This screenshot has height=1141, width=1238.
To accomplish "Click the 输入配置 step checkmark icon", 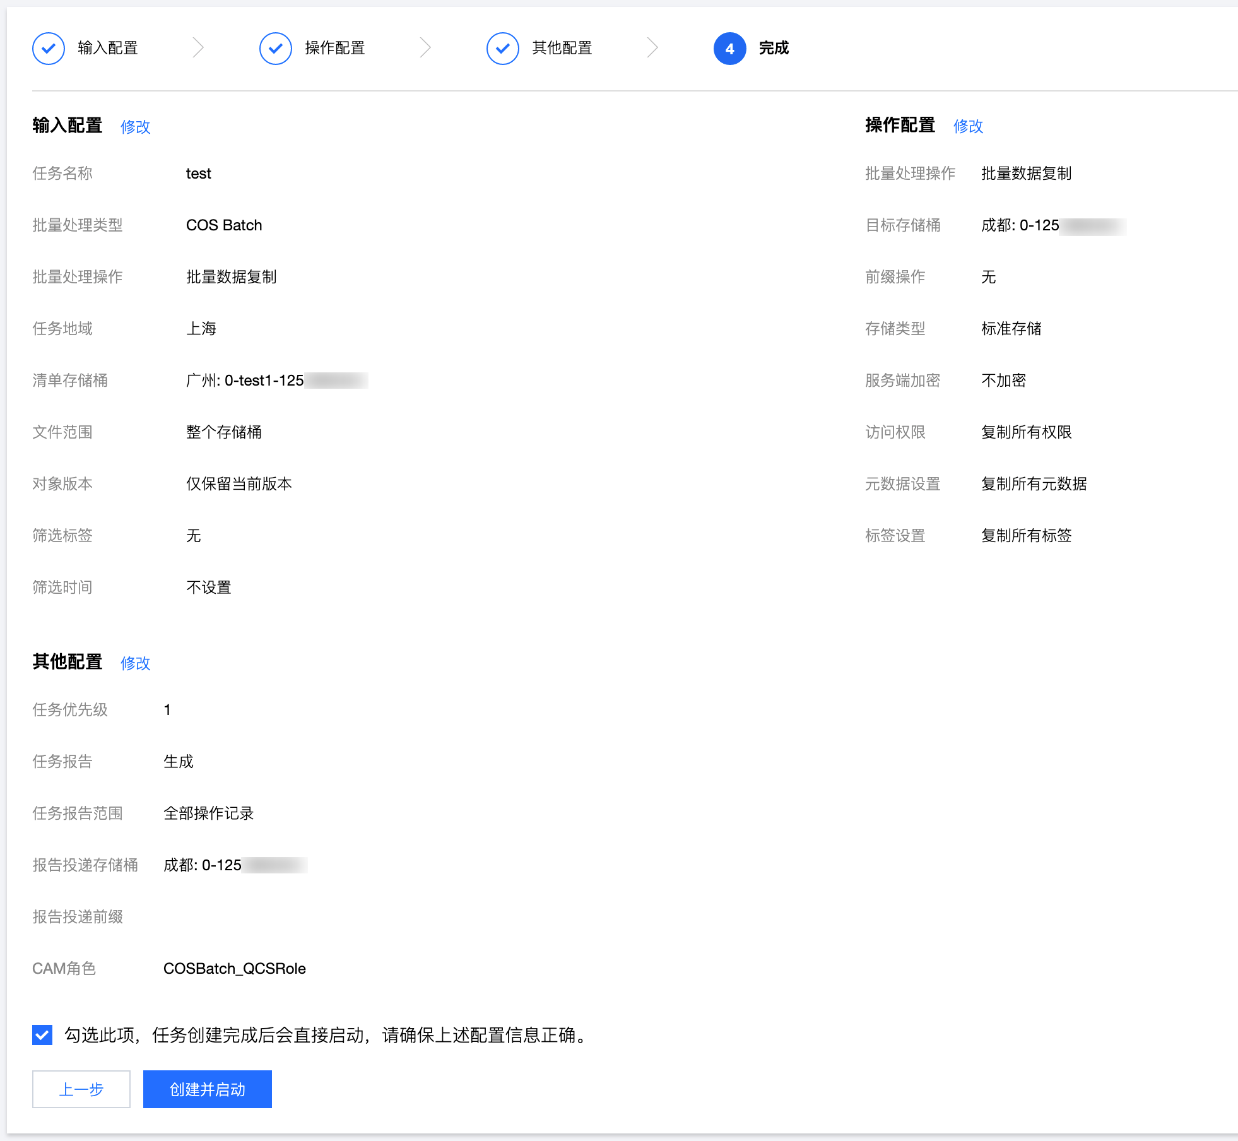I will click(49, 49).
